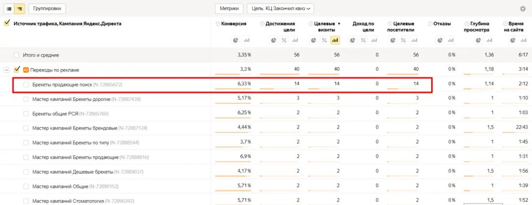Collapse the Переходы по рекламе group
Viewport: 532px width, 205px height.
pos(6,70)
